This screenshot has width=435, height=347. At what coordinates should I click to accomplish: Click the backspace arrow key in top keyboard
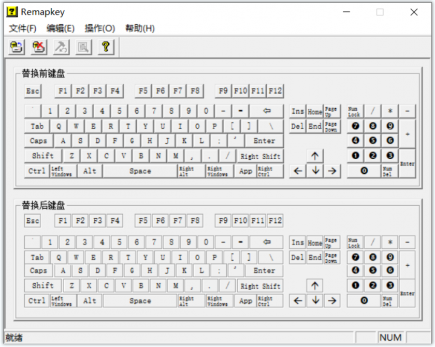pos(267,111)
